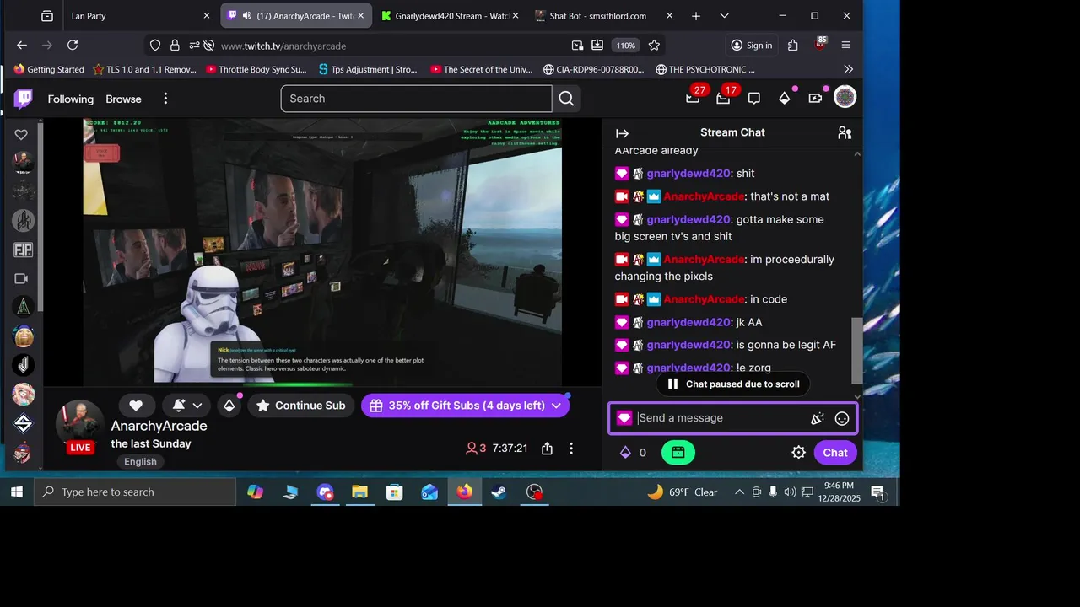1080x607 pixels.
Task: Reload the page in Firefox
Action: tap(73, 46)
